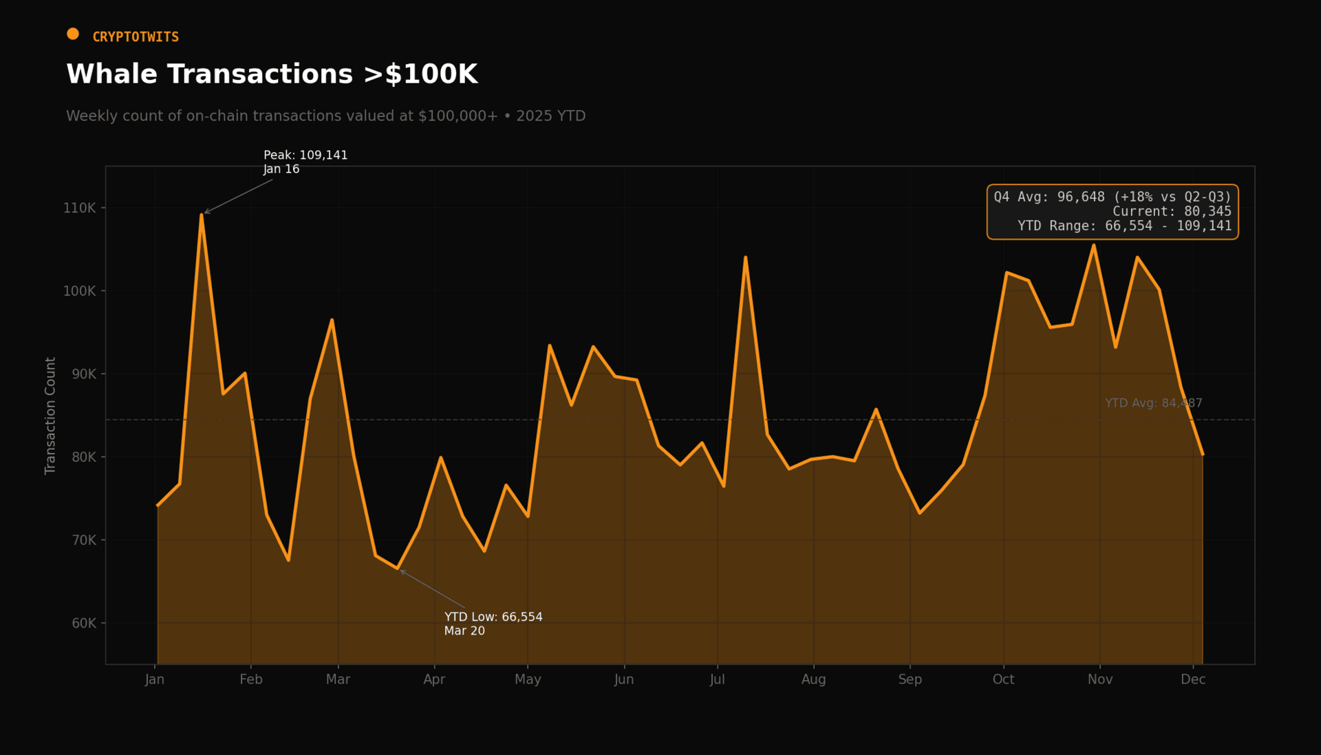
Task: Click the orange CryptoTwits logo dot
Action: point(73,34)
